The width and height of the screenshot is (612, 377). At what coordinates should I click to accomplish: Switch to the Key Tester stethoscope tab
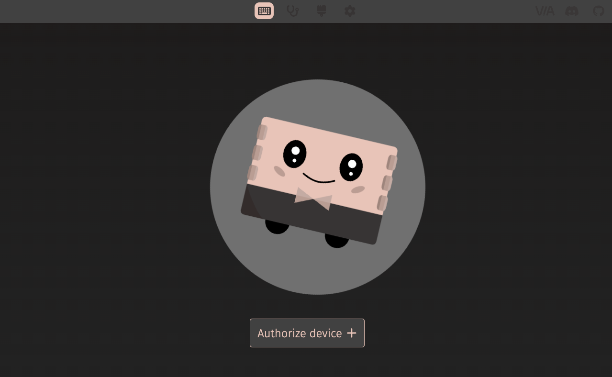point(293,11)
